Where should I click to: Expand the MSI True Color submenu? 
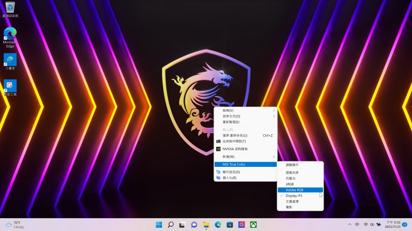pos(246,165)
